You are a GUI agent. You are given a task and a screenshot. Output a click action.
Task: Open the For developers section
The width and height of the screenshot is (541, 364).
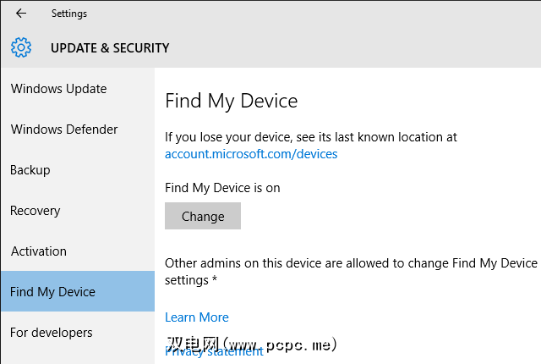point(52,333)
